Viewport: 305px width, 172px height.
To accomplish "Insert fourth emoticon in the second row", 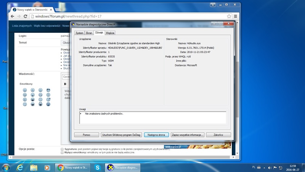I will point(48,95).
